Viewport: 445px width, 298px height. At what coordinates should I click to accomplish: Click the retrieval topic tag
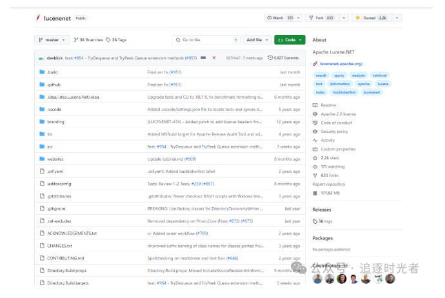[380, 75]
